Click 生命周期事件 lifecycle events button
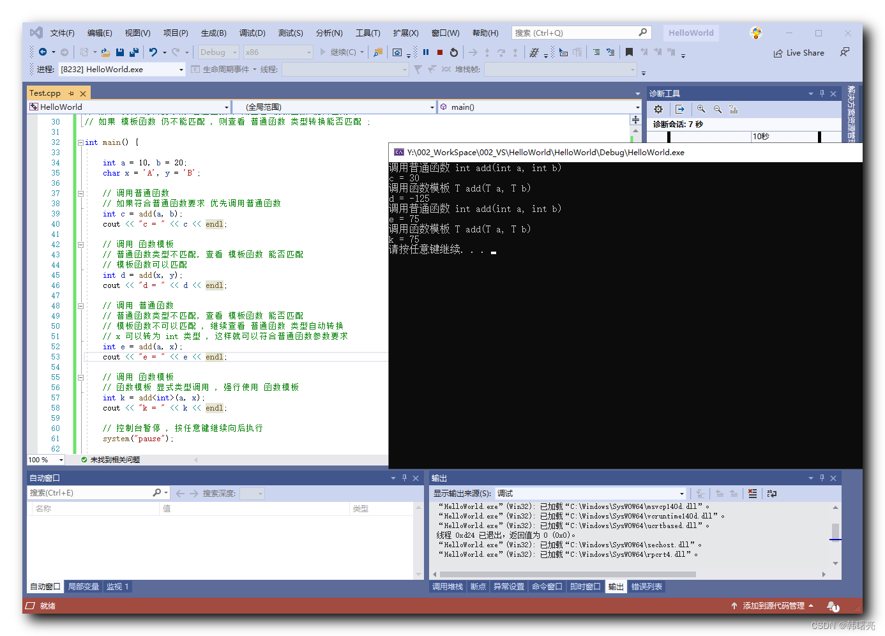885x636 pixels. point(223,69)
